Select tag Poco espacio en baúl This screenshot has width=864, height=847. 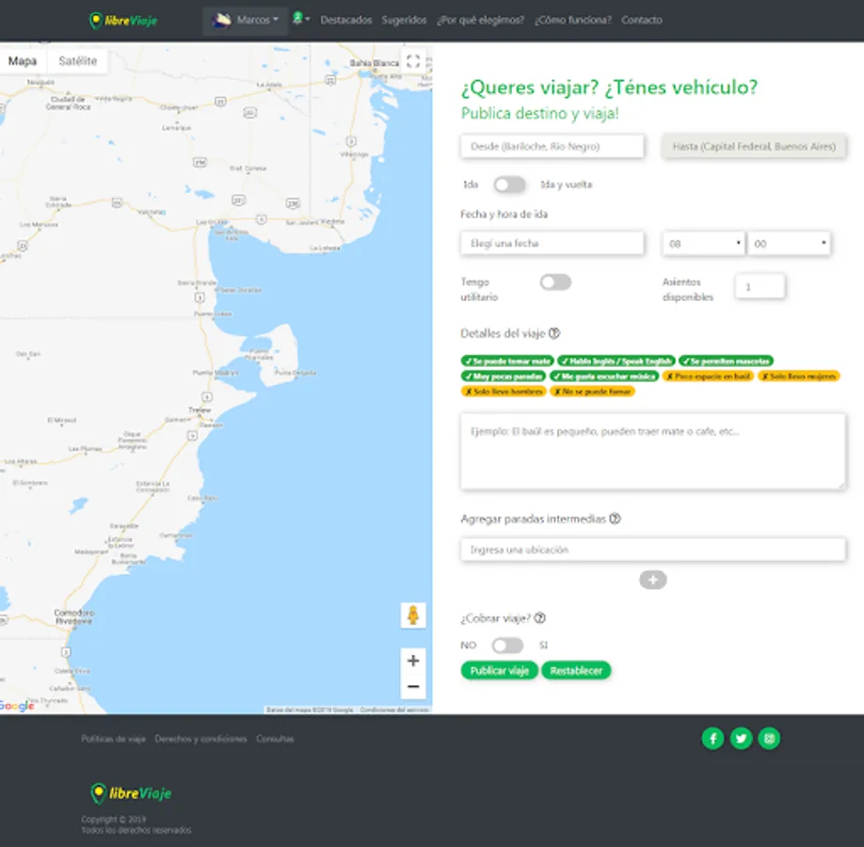click(708, 376)
